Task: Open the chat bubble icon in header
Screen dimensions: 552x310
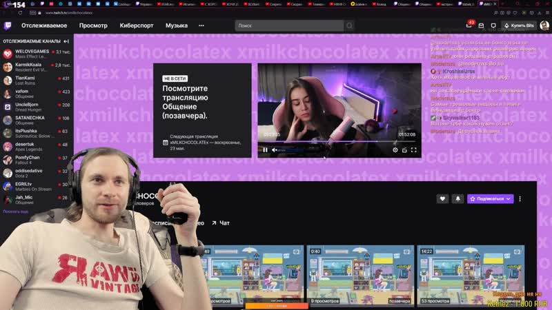Action: (x=493, y=25)
